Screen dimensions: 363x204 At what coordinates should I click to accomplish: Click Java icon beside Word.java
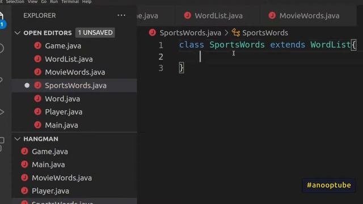click(x=37, y=99)
